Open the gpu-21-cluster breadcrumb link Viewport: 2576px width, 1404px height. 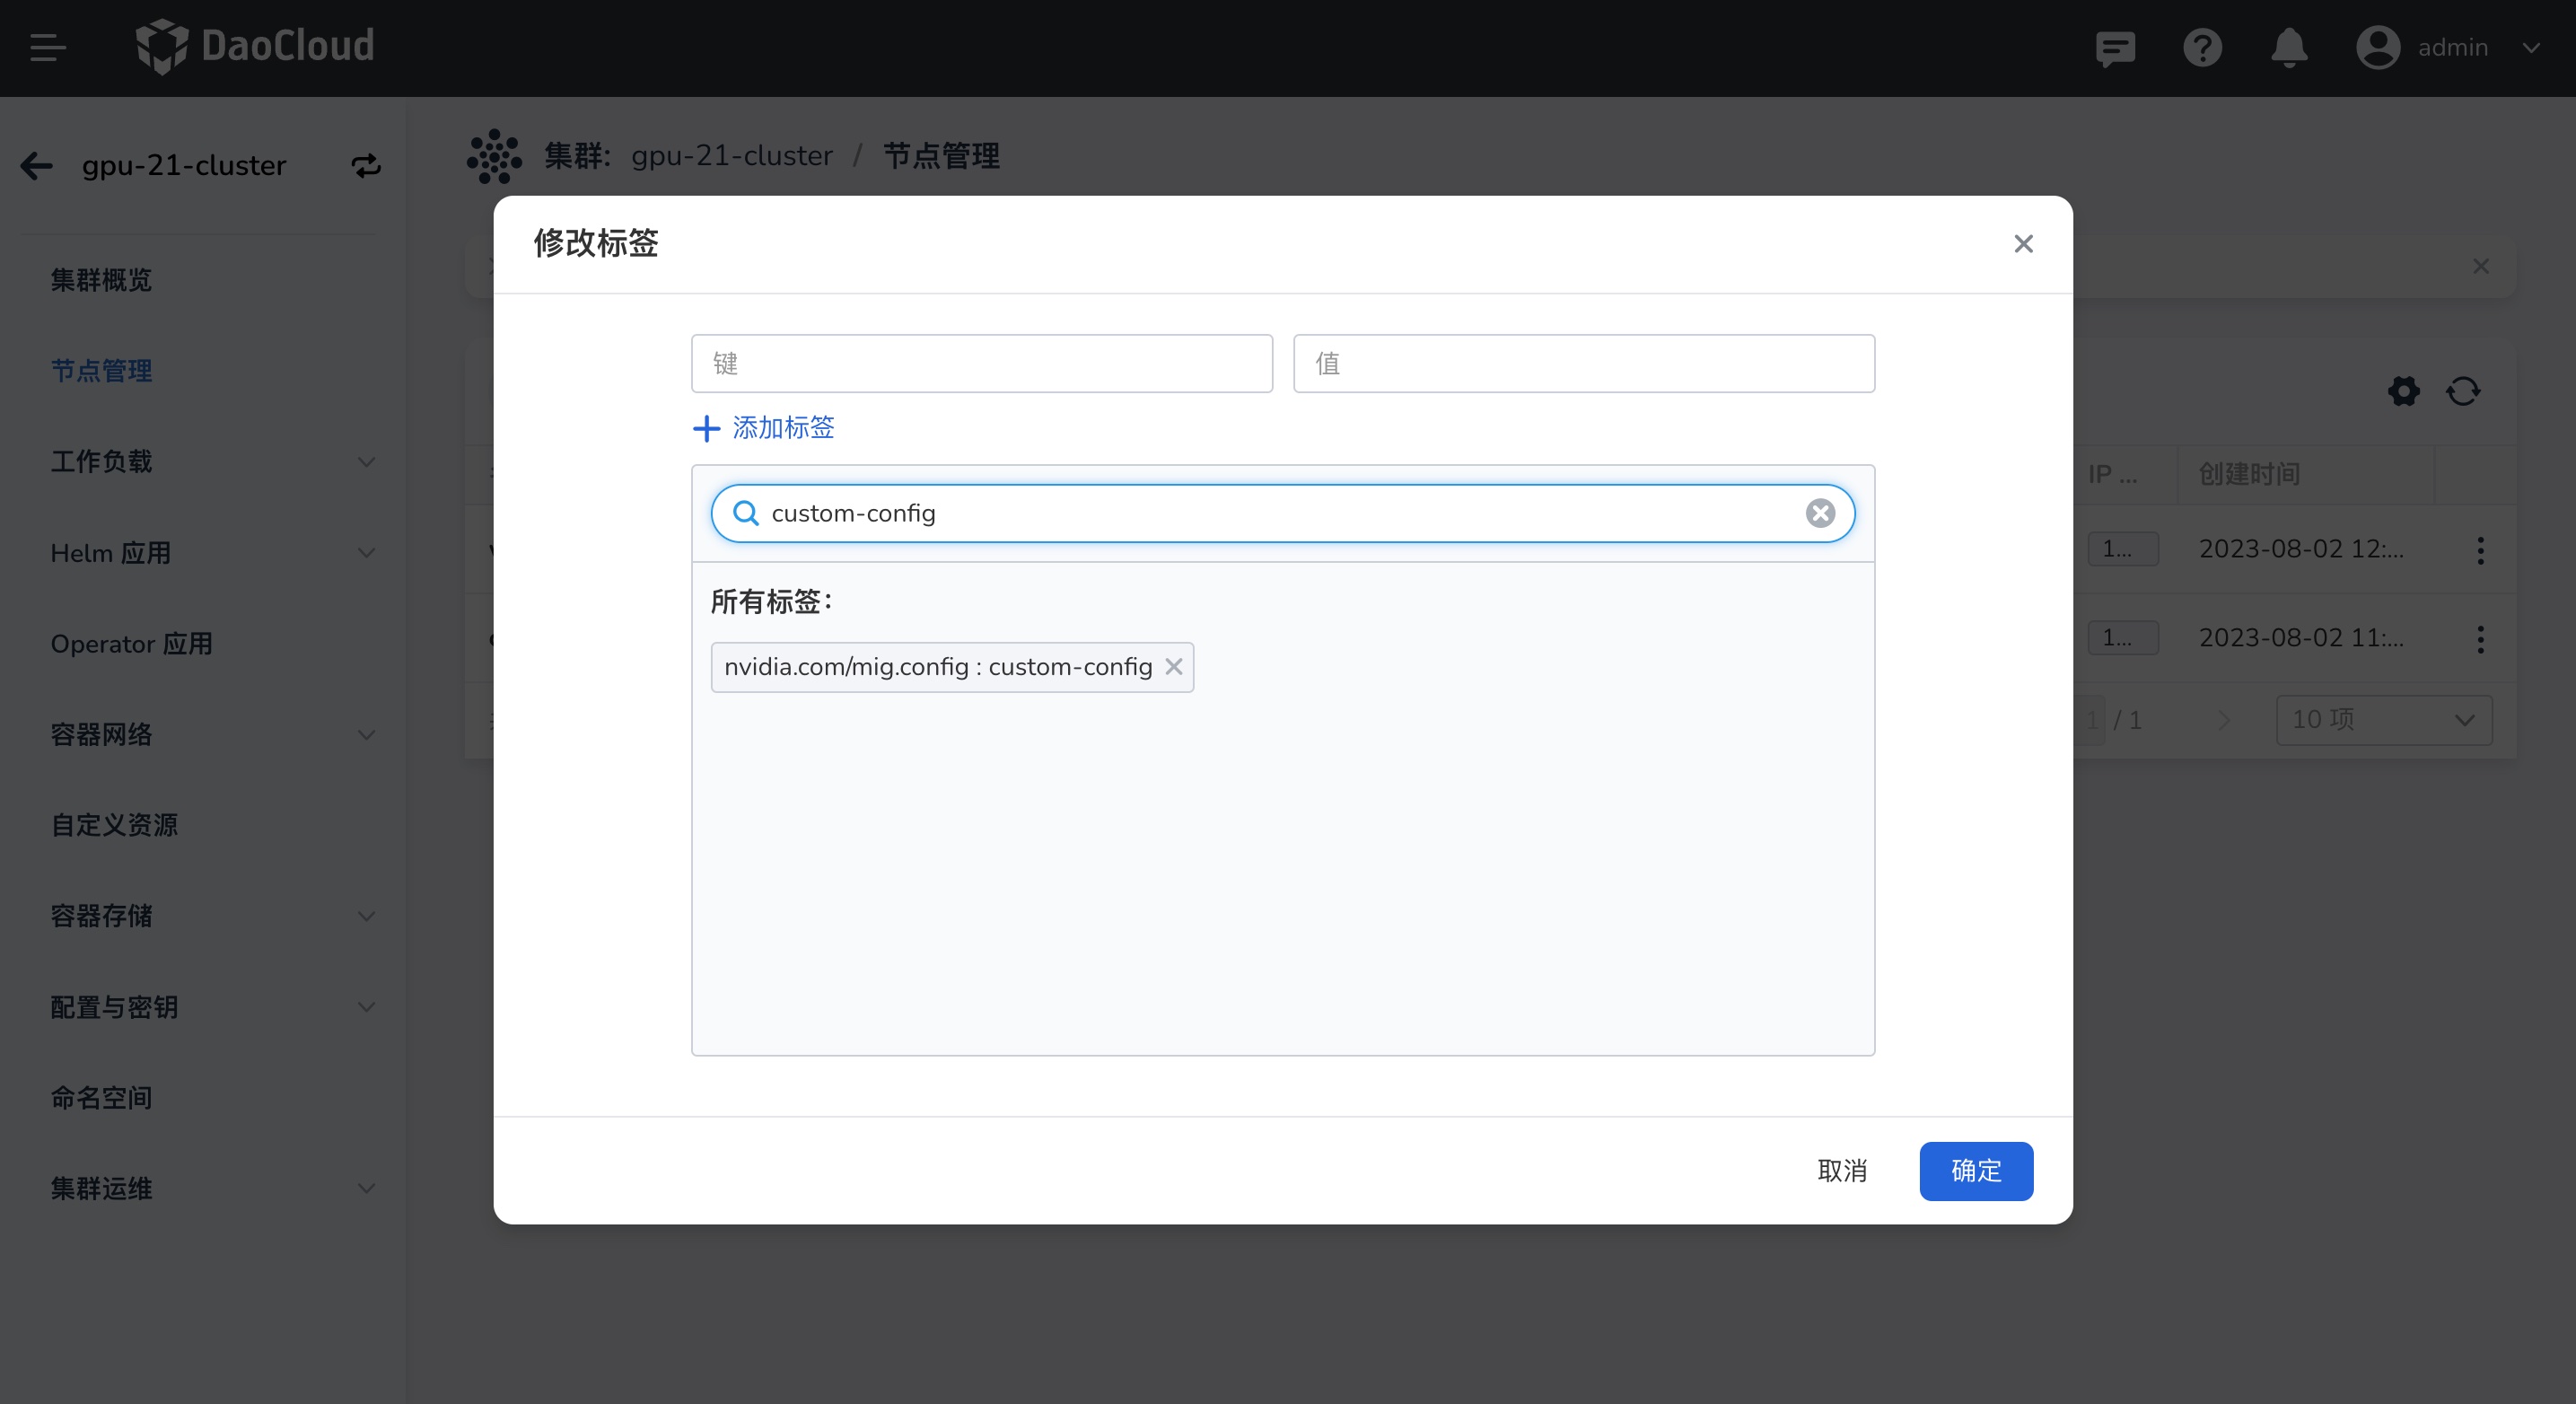point(732,156)
